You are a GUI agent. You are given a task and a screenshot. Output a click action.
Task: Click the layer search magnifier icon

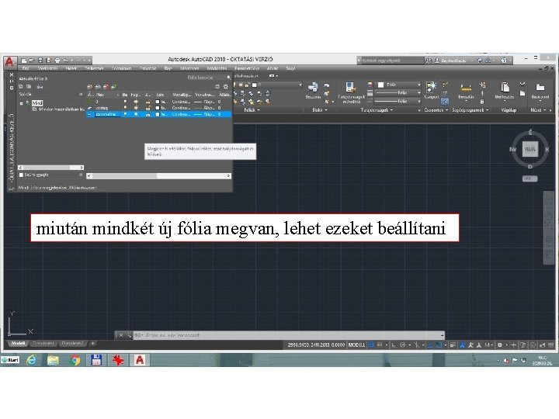[228, 78]
